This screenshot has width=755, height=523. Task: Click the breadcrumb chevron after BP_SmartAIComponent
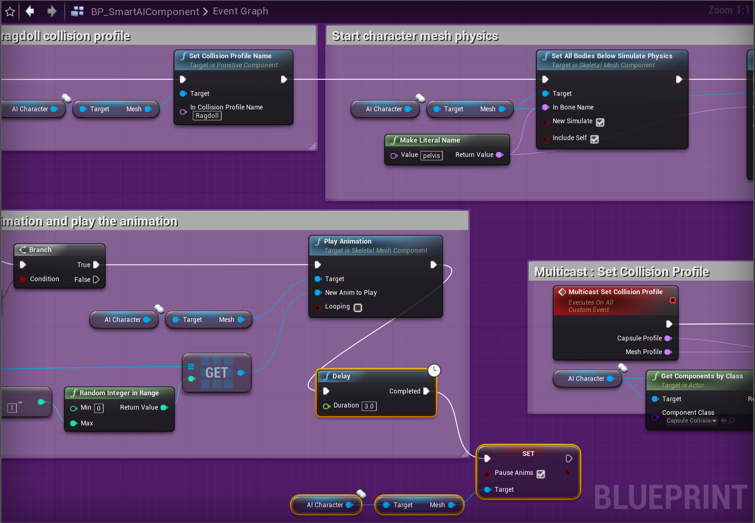coord(206,12)
